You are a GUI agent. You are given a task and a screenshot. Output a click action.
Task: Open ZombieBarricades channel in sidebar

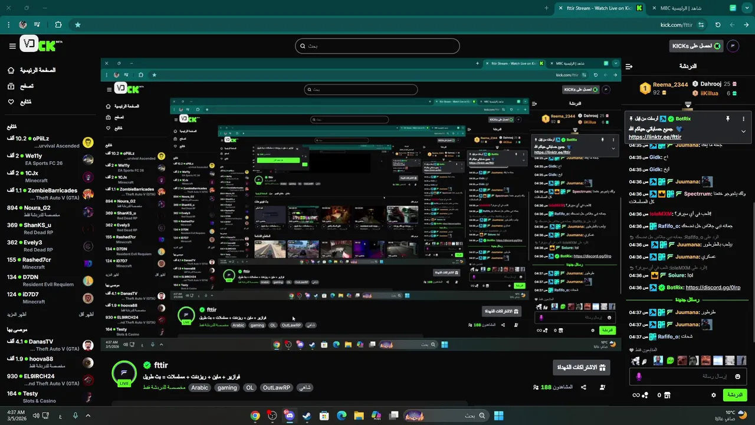[50, 194]
